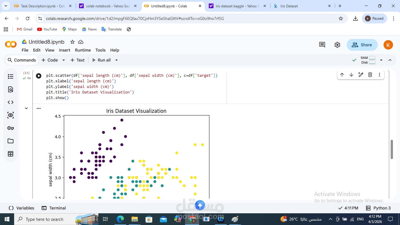Open the Terminal panel
The image size is (400, 225).
(x=54, y=208)
